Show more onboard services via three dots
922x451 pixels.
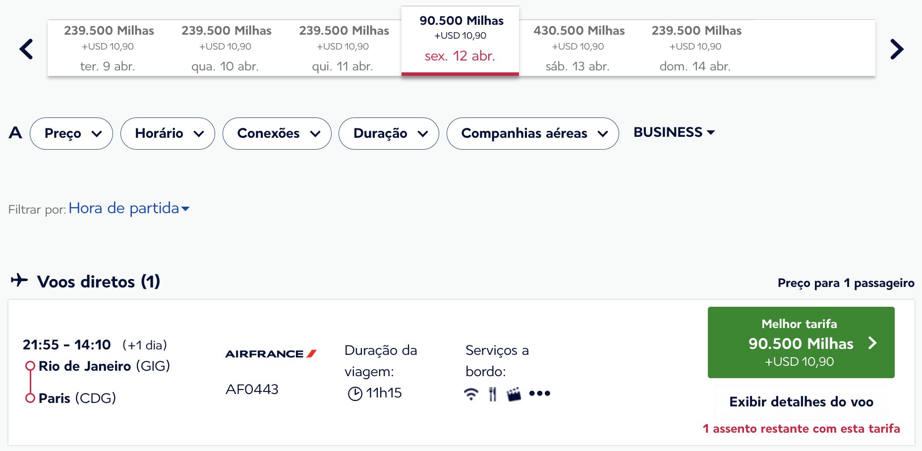[x=540, y=394]
